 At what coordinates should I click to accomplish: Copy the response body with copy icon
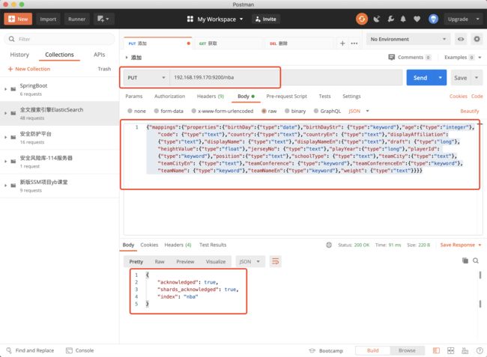tap(465, 260)
